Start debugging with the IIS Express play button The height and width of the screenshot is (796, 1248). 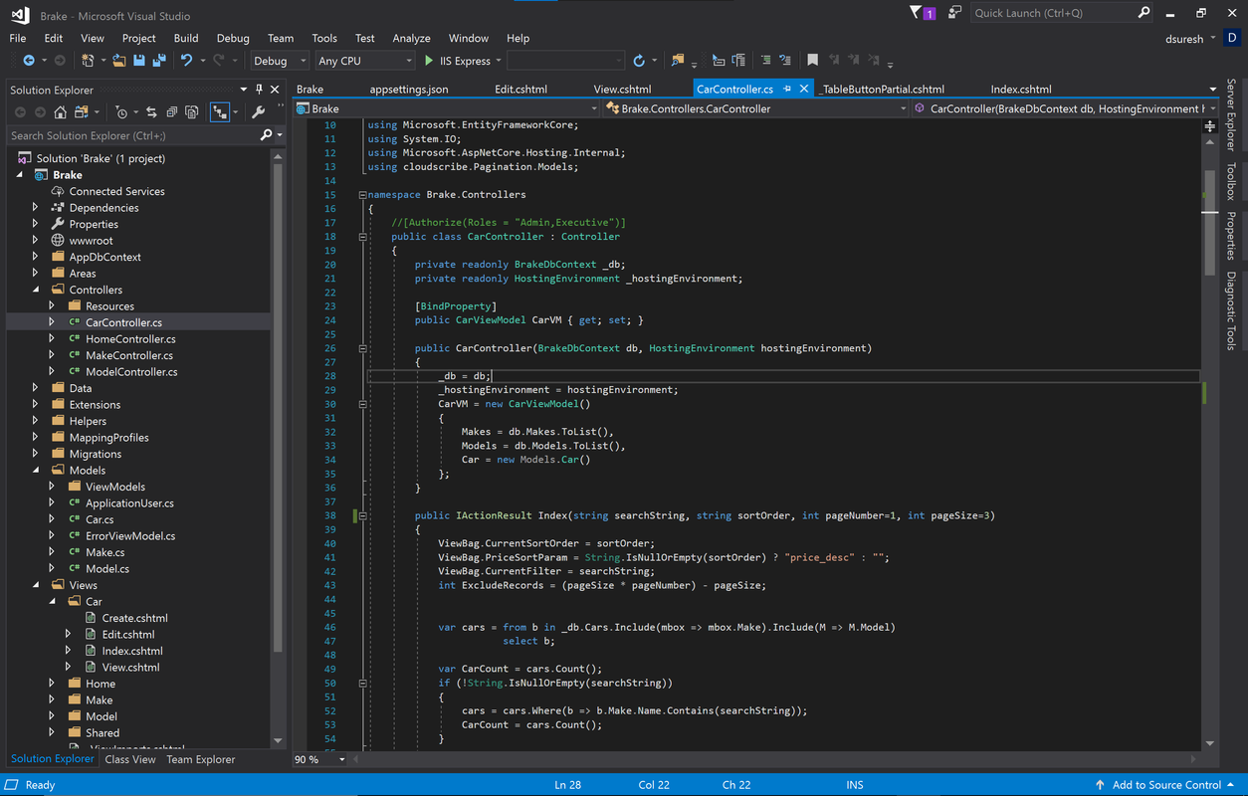(x=429, y=61)
